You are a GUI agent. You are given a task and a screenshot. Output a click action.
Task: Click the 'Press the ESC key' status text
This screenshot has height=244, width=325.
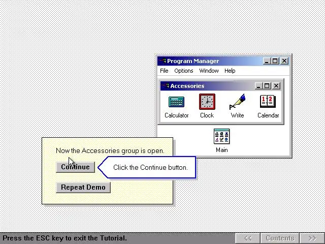(64, 238)
